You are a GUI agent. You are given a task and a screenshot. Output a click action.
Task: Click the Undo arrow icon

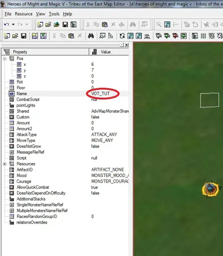[6, 24]
